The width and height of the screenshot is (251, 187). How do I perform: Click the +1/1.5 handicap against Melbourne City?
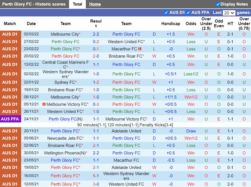[171, 97]
